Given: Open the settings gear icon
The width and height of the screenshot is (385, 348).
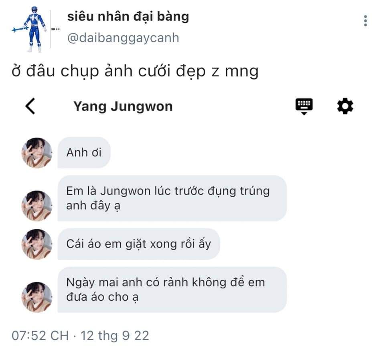Looking at the screenshot, I should [x=345, y=106].
